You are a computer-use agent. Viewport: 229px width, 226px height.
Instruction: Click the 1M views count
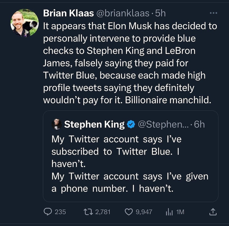180,212
